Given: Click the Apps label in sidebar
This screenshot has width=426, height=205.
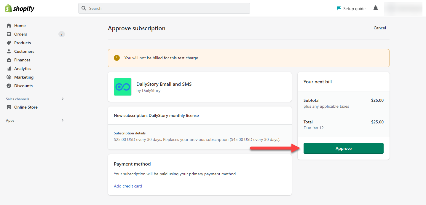Looking at the screenshot, I should pyautogui.click(x=10, y=120).
